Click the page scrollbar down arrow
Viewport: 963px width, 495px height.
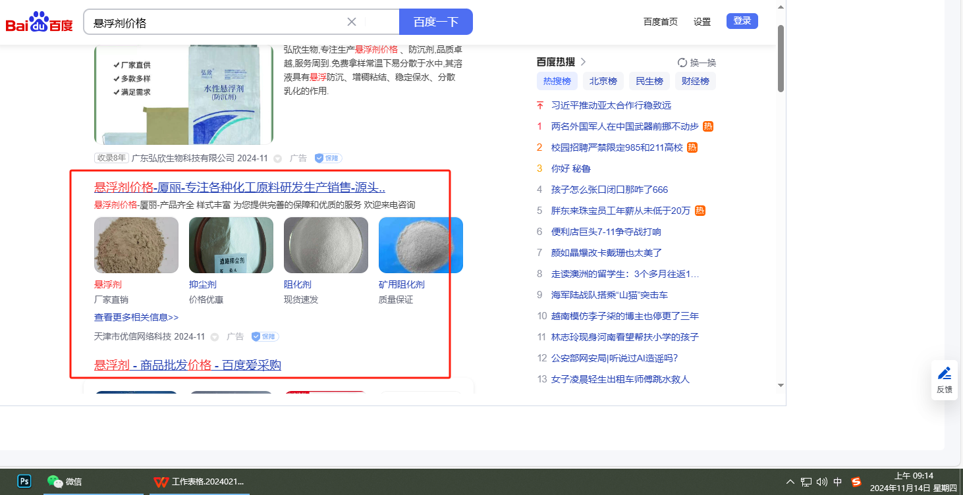tap(781, 385)
